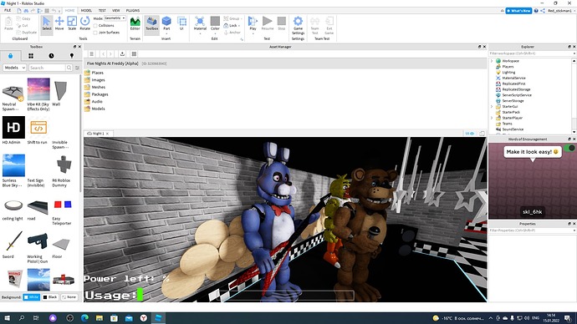Click the Resume test button
This screenshot has height=324, width=577.
(x=268, y=23)
